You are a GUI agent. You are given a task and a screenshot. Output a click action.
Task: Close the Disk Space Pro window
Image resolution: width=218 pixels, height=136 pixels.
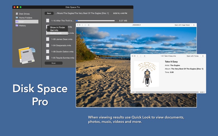coord(14,7)
